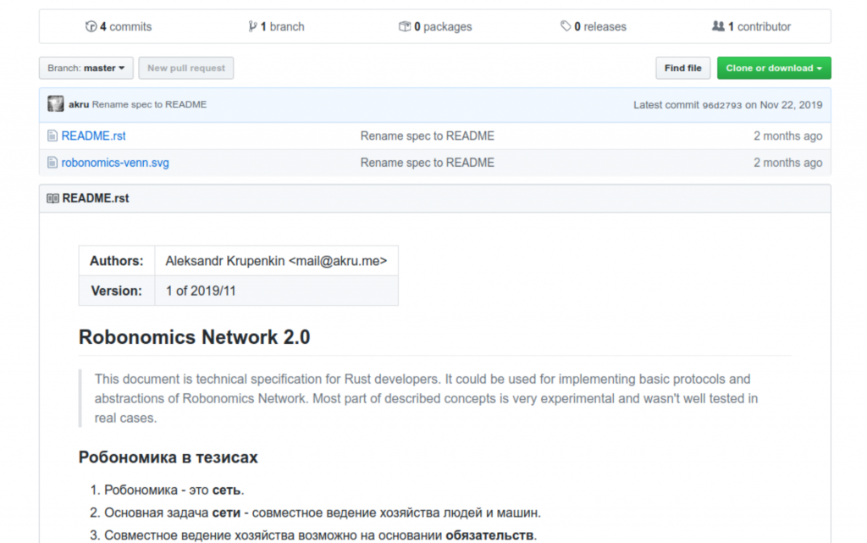Click the book icon in README header

click(53, 198)
